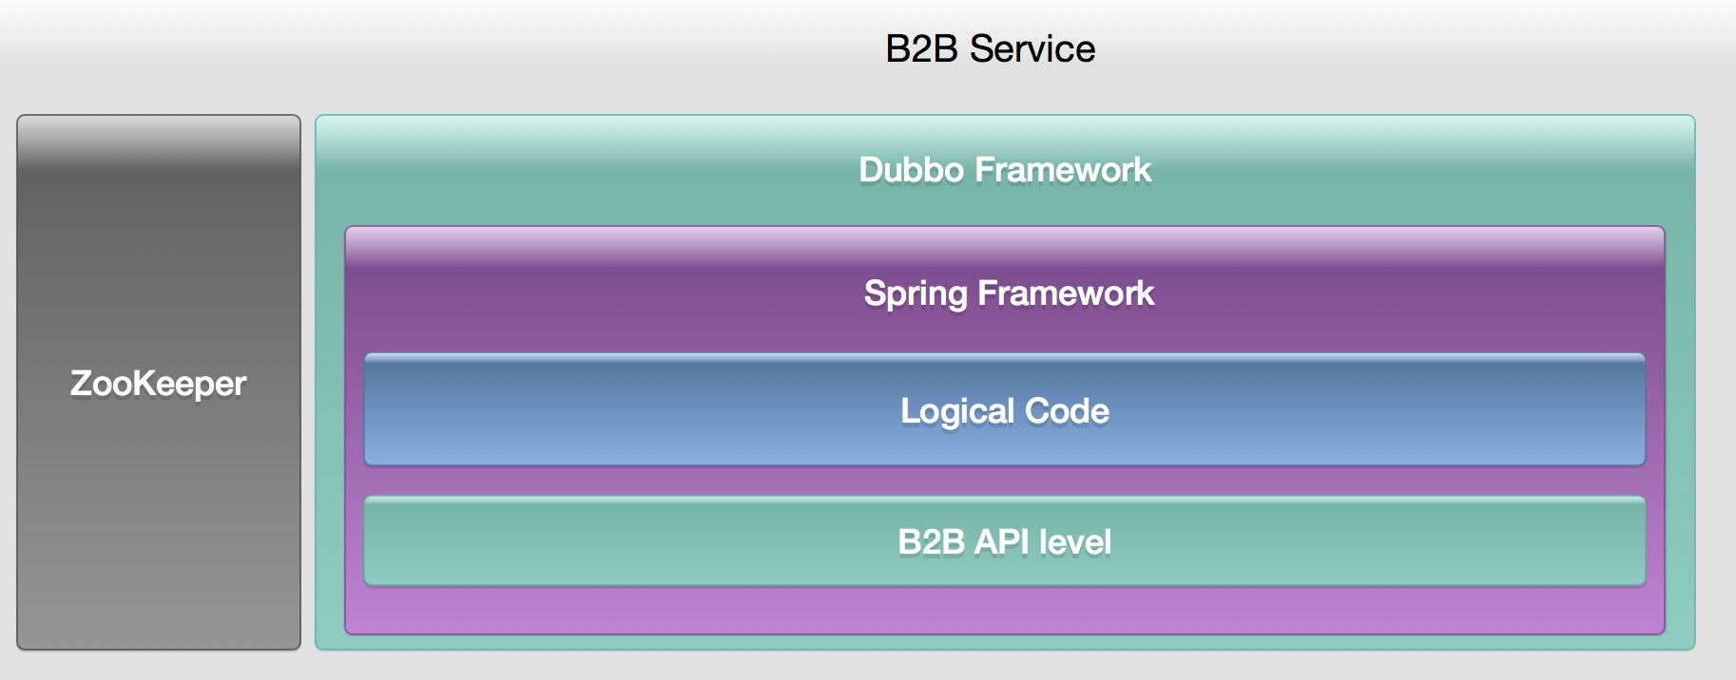1736x680 pixels.
Task: Select the Logical Code box
Action: [x=1005, y=410]
